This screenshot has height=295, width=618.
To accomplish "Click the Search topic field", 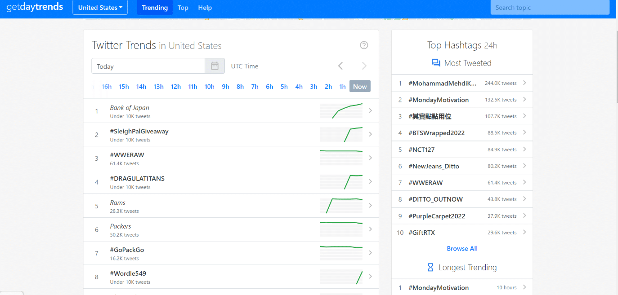I will tap(551, 8).
